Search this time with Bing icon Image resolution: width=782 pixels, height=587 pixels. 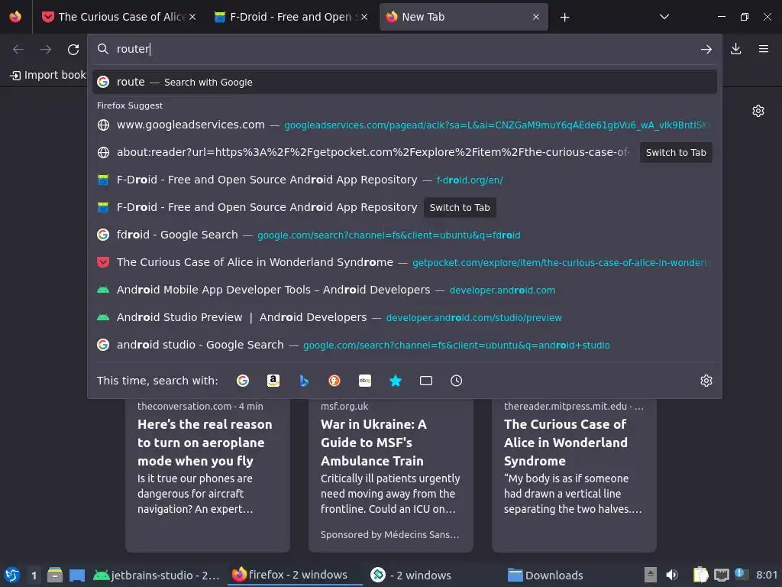(304, 381)
